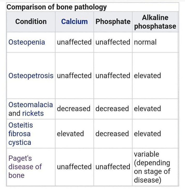The width and height of the screenshot is (185, 189).
Task: Select decreased phosphate cell for Osteitis fibrosa cystica
Action: tap(112, 134)
